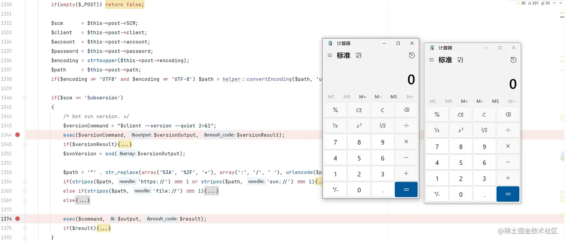Click digit 9 in left Calculator
565x242 pixels.
pyautogui.click(x=383, y=142)
